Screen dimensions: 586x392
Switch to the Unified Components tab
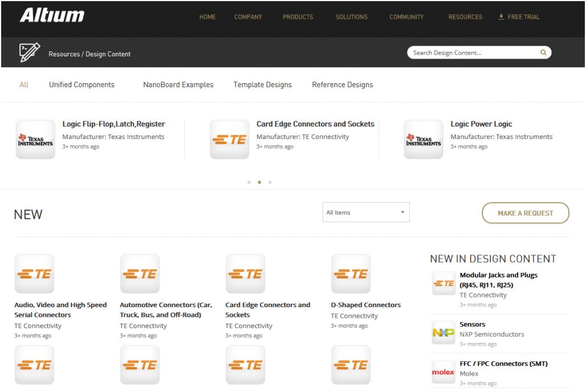click(x=82, y=85)
